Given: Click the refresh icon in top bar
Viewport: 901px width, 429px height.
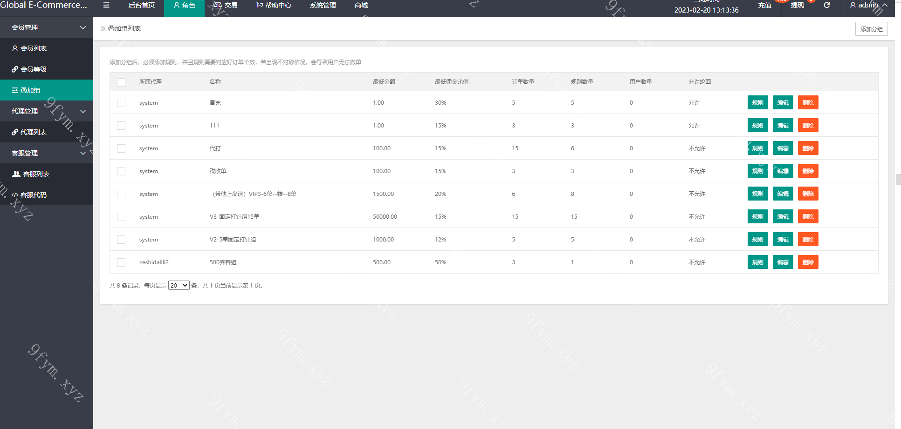Looking at the screenshot, I should pos(827,5).
